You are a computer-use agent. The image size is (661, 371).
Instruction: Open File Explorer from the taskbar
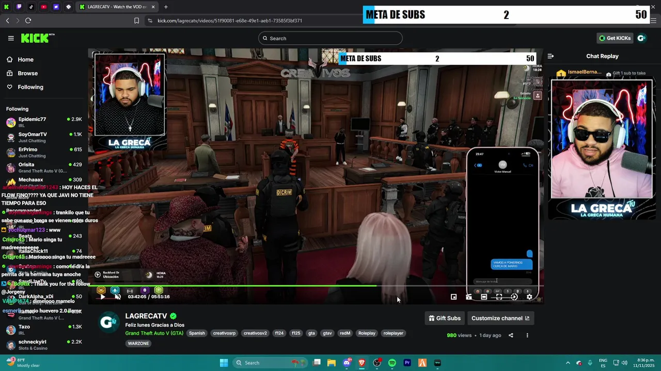pos(332,363)
